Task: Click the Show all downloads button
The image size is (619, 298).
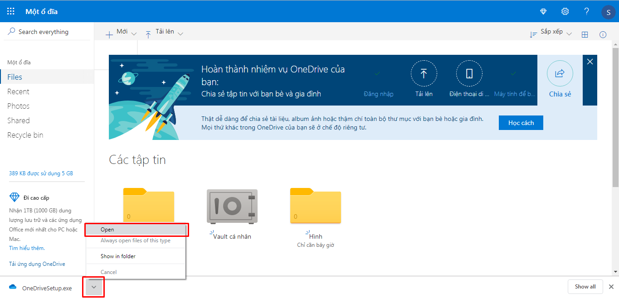Action: click(x=585, y=287)
